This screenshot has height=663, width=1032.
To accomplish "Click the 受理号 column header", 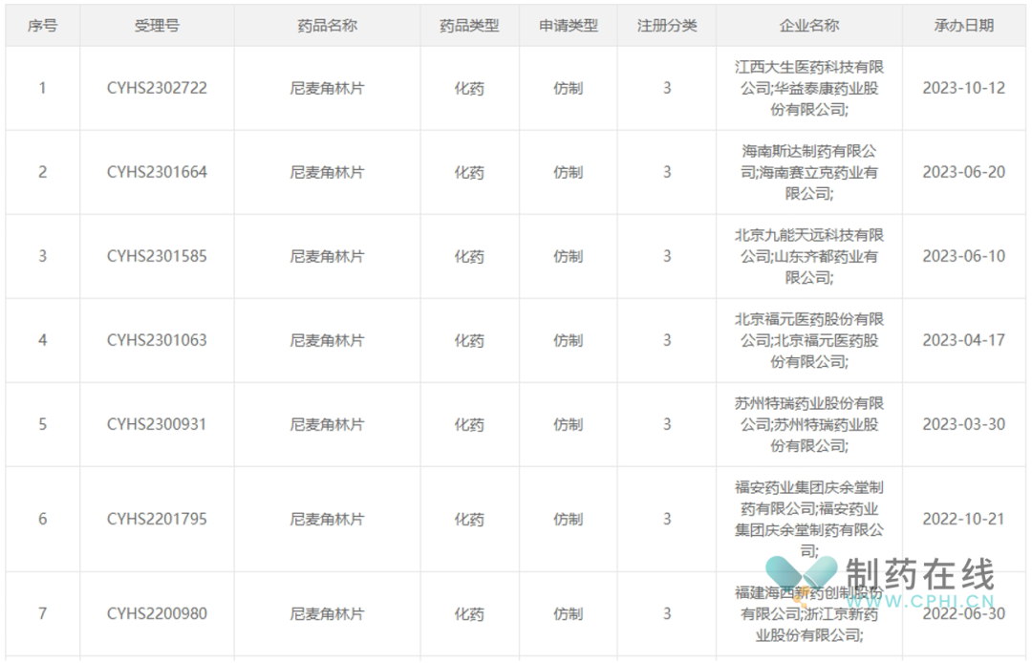I will tap(157, 26).
